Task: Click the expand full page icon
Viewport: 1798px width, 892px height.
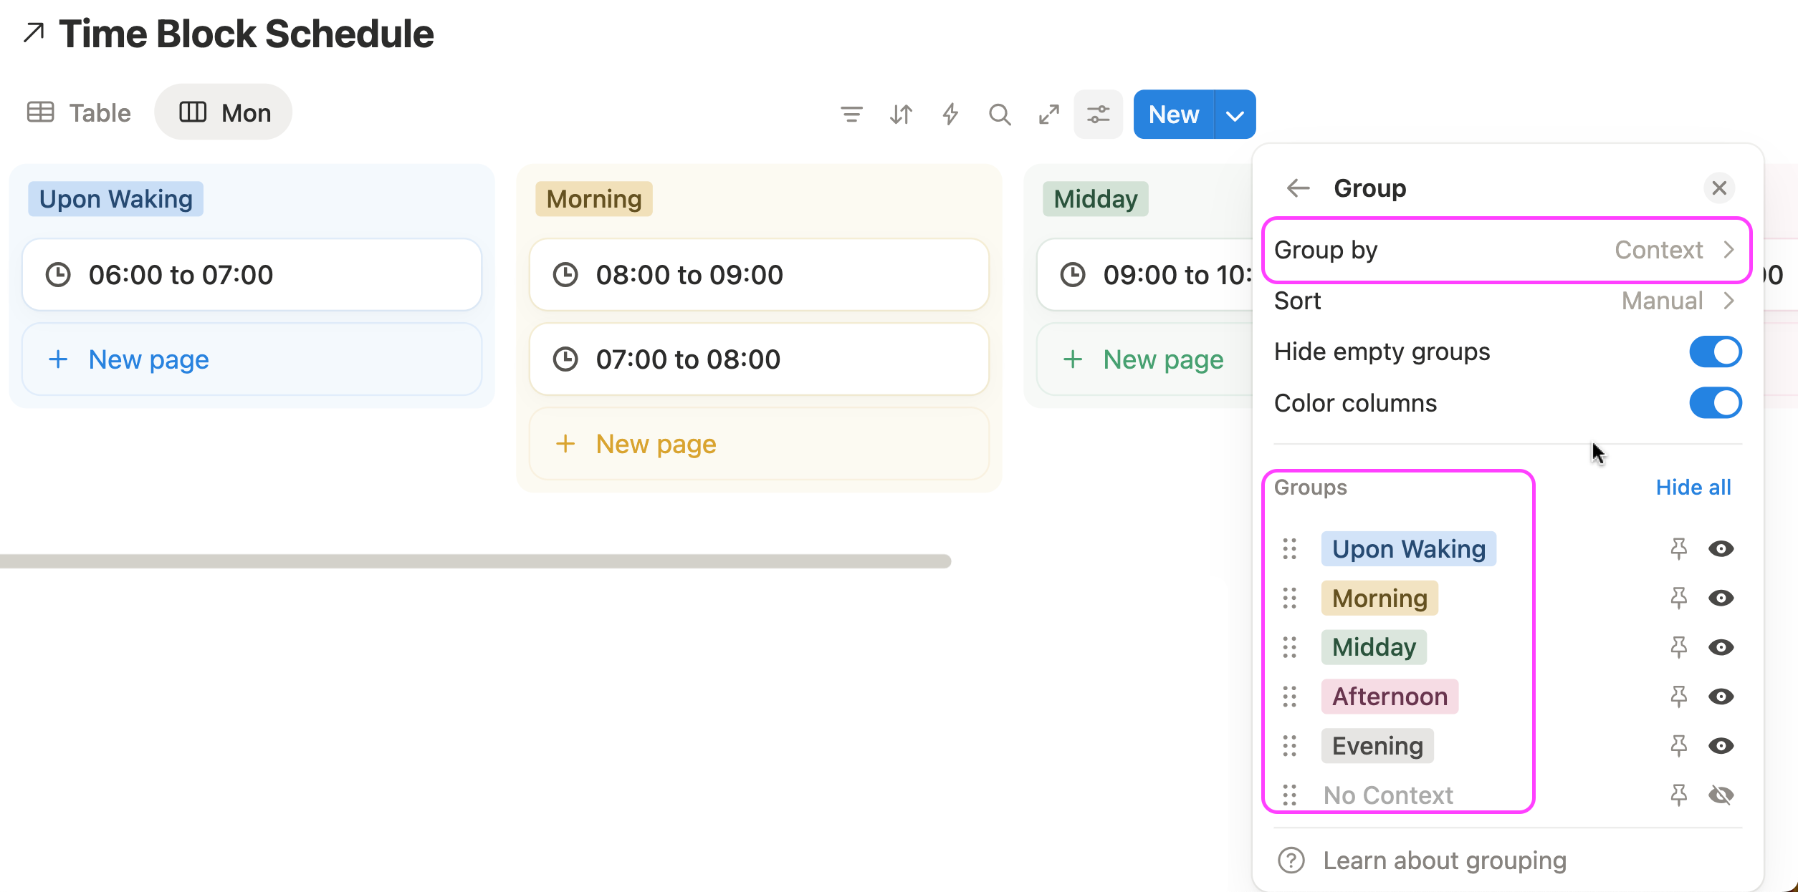Action: (1049, 114)
